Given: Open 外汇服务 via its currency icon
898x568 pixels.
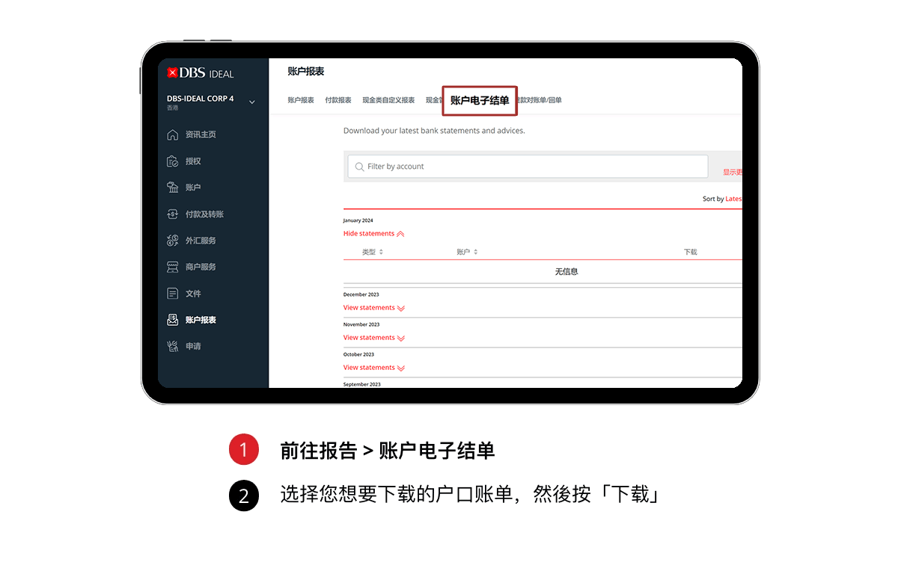Looking at the screenshot, I should [172, 241].
